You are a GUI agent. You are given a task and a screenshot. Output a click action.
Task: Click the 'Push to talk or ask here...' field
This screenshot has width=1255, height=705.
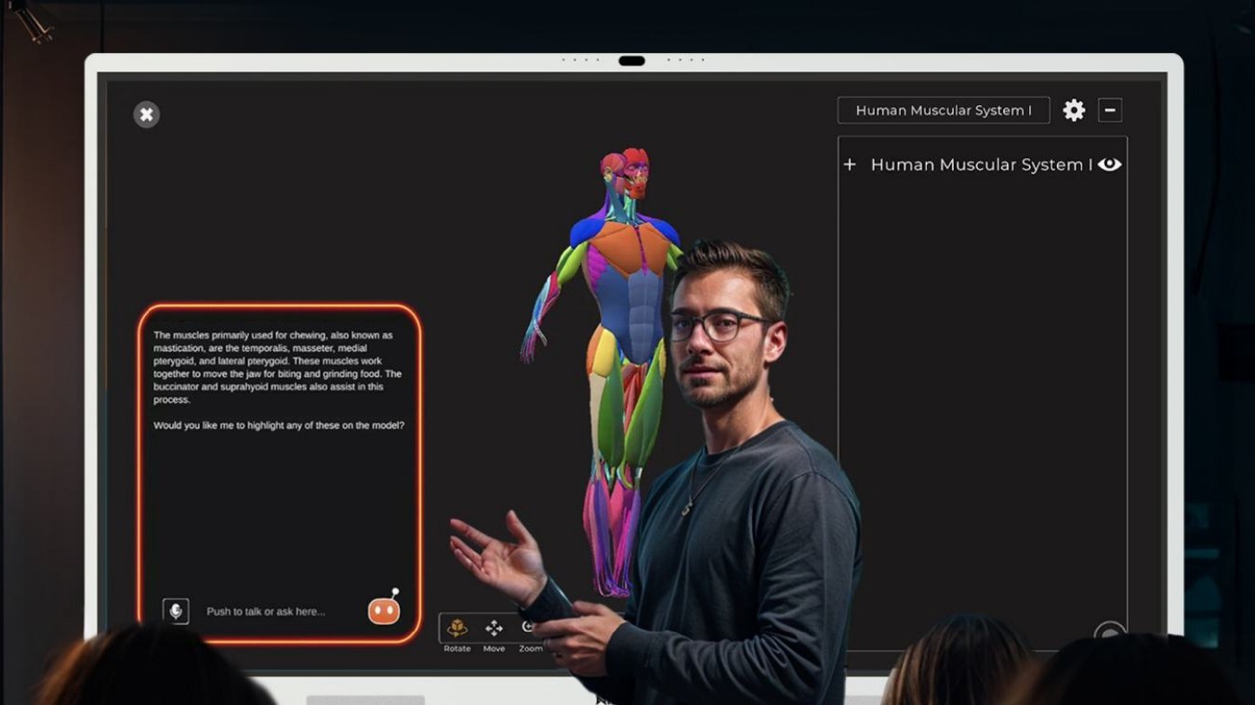pyautogui.click(x=266, y=611)
